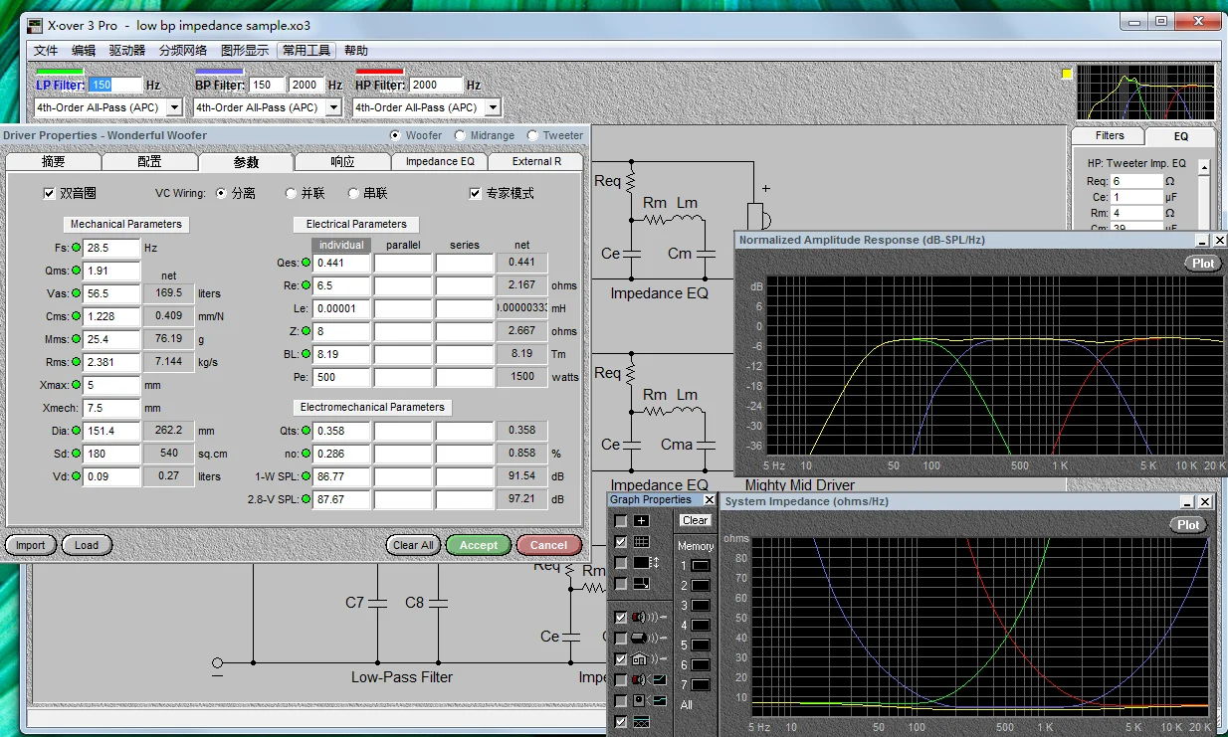Click the Load button
This screenshot has height=737, width=1228.
click(87, 545)
